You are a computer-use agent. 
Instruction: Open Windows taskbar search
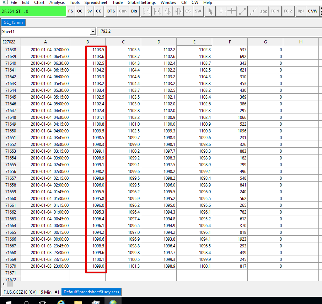(x=27, y=302)
